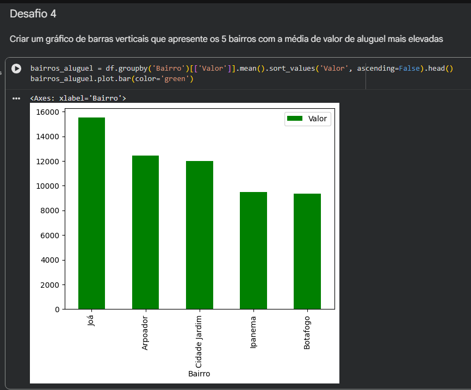Click the 10000 y-axis tick label
The height and width of the screenshot is (390, 471).
(x=47, y=186)
